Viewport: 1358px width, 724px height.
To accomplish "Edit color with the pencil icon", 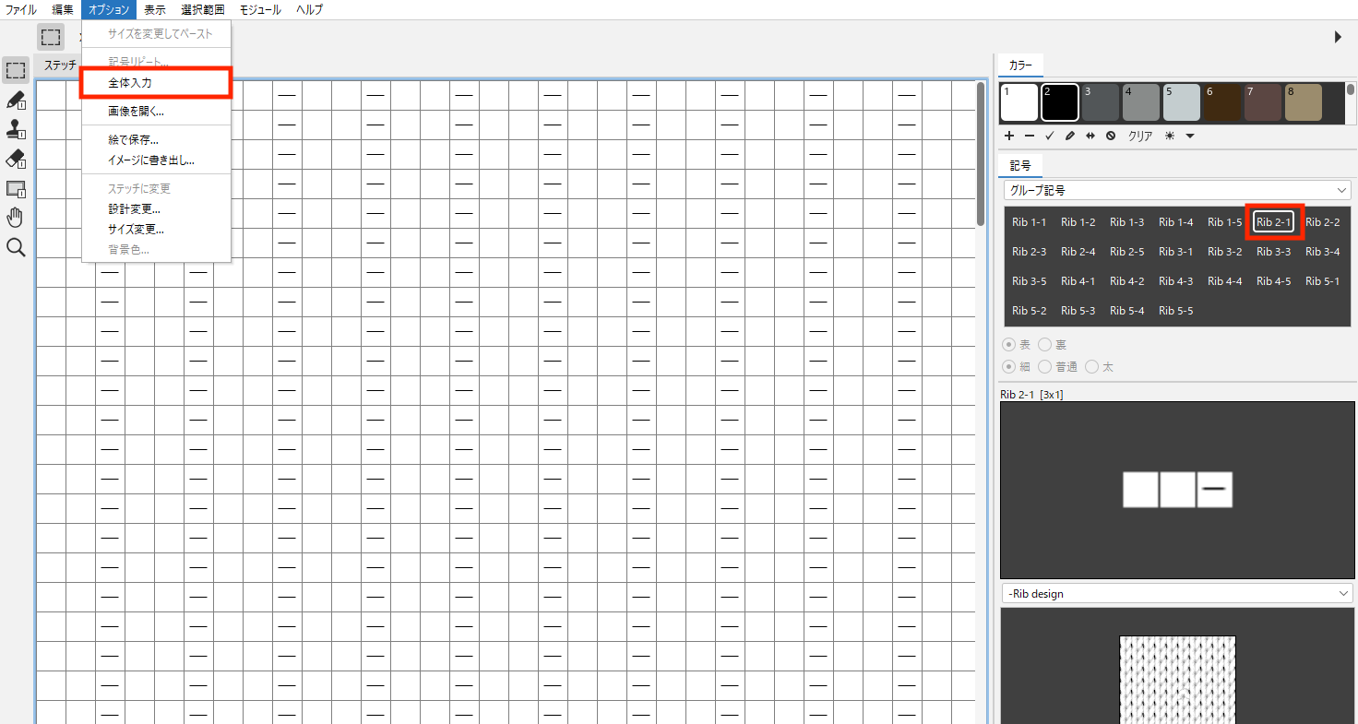I will pyautogui.click(x=1070, y=136).
